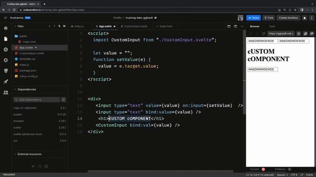This screenshot has height=177, width=316.
Task: Click the first text input in preview
Action: [x=263, y=41]
